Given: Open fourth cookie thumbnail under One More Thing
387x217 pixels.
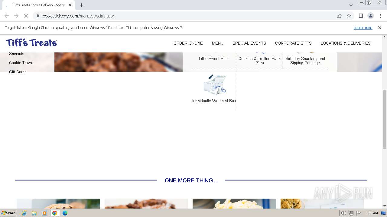Looking at the screenshot, I should pyautogui.click(x=322, y=203).
